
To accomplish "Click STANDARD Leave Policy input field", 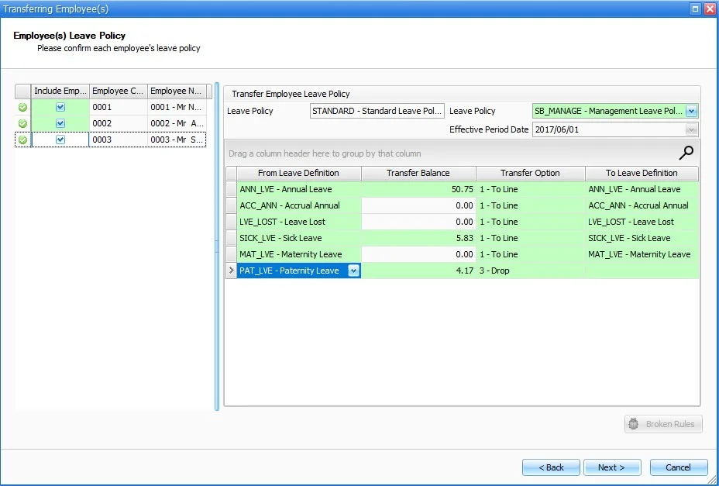I will click(x=377, y=111).
